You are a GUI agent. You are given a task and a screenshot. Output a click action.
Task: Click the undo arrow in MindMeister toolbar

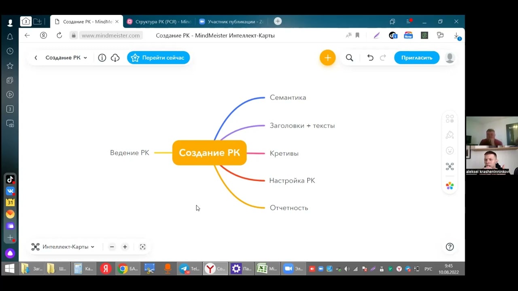[x=370, y=58]
